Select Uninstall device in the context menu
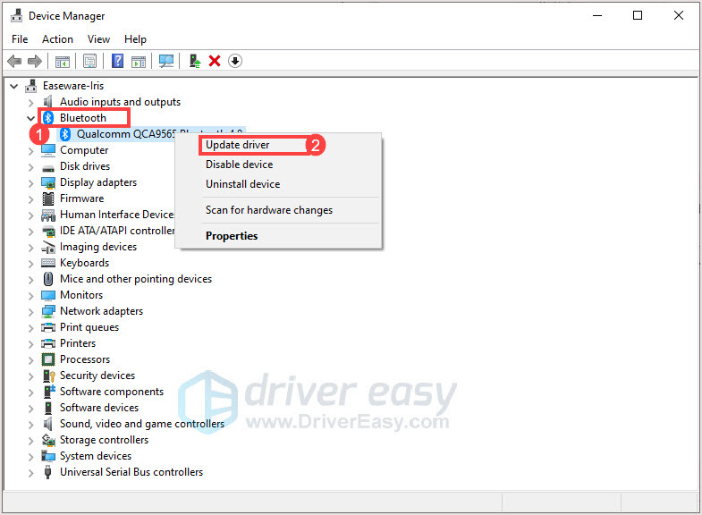702x515 pixels. pyautogui.click(x=242, y=184)
